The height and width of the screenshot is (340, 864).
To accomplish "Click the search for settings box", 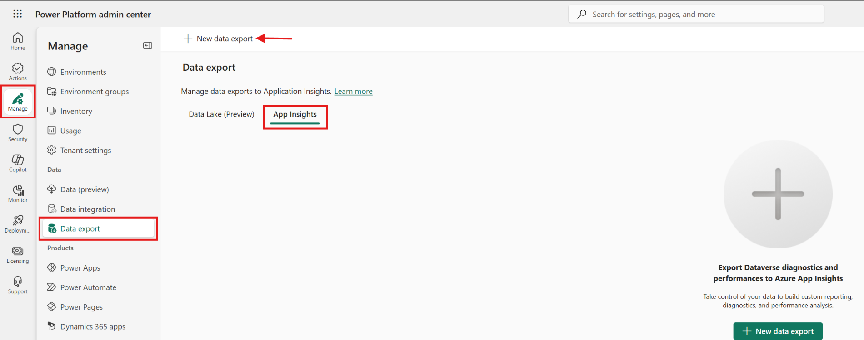I will point(696,14).
